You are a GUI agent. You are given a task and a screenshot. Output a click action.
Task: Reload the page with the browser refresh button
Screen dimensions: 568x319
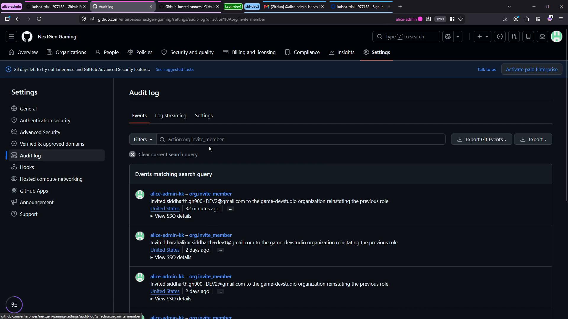pos(39,19)
